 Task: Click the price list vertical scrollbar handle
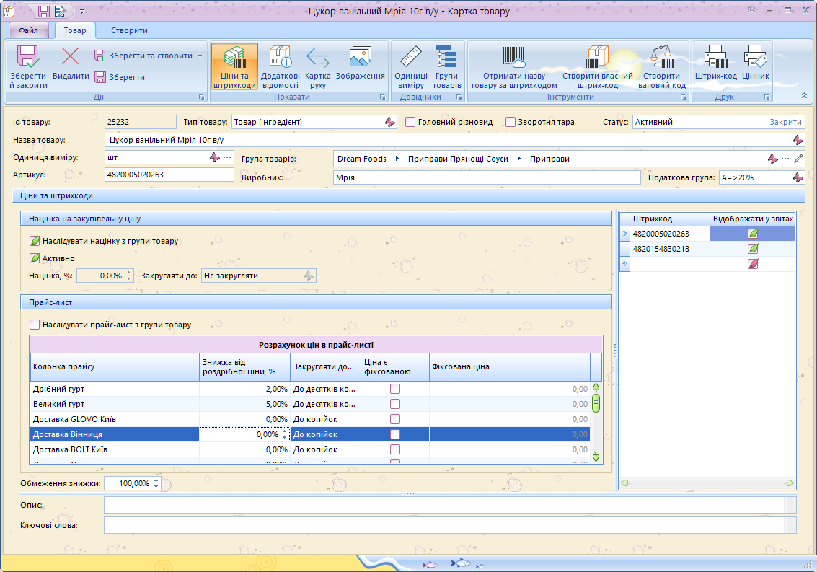point(596,403)
